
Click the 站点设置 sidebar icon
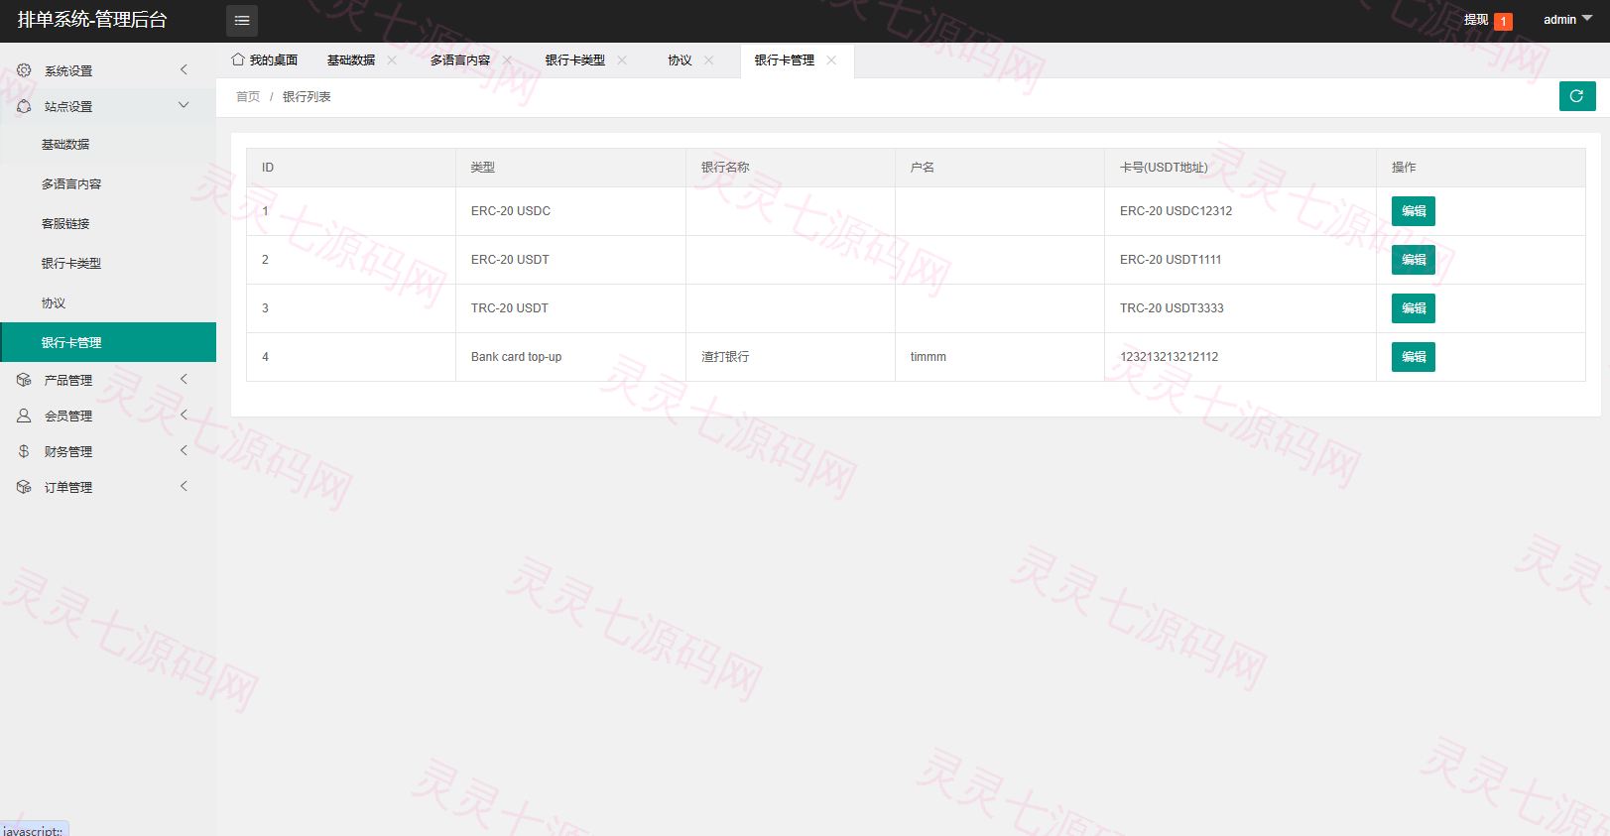point(24,106)
